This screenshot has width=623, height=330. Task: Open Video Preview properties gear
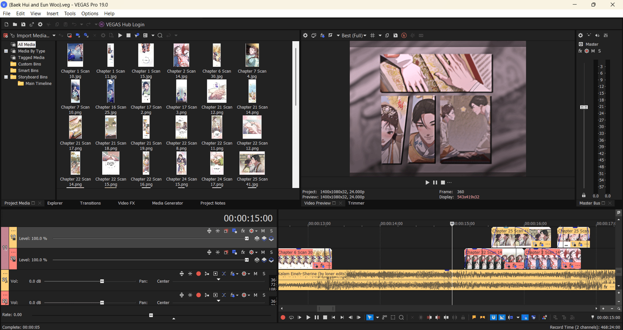pyautogui.click(x=305, y=35)
